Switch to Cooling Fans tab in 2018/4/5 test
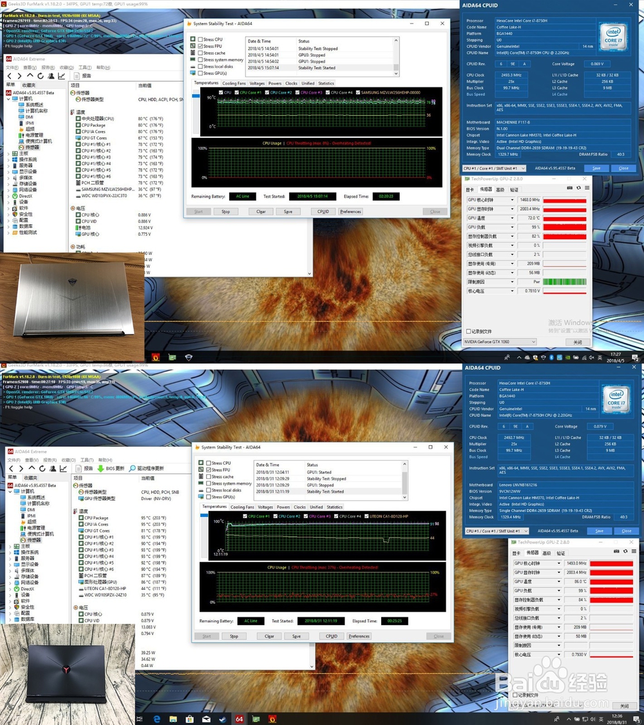The width and height of the screenshot is (644, 725). pos(234,83)
